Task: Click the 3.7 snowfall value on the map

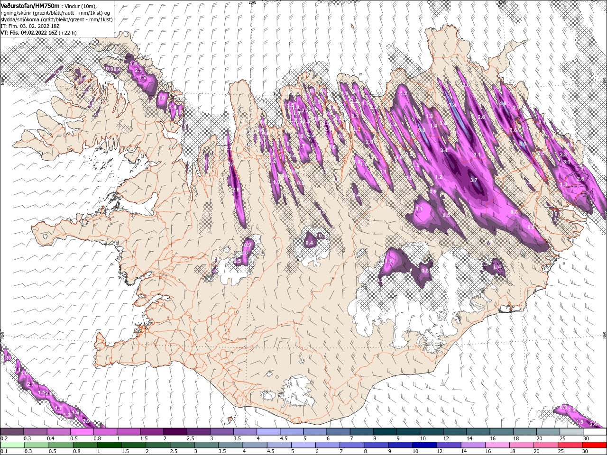Action: pyautogui.click(x=473, y=181)
